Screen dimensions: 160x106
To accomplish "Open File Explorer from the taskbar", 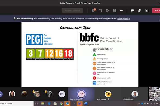I will [43, 104].
